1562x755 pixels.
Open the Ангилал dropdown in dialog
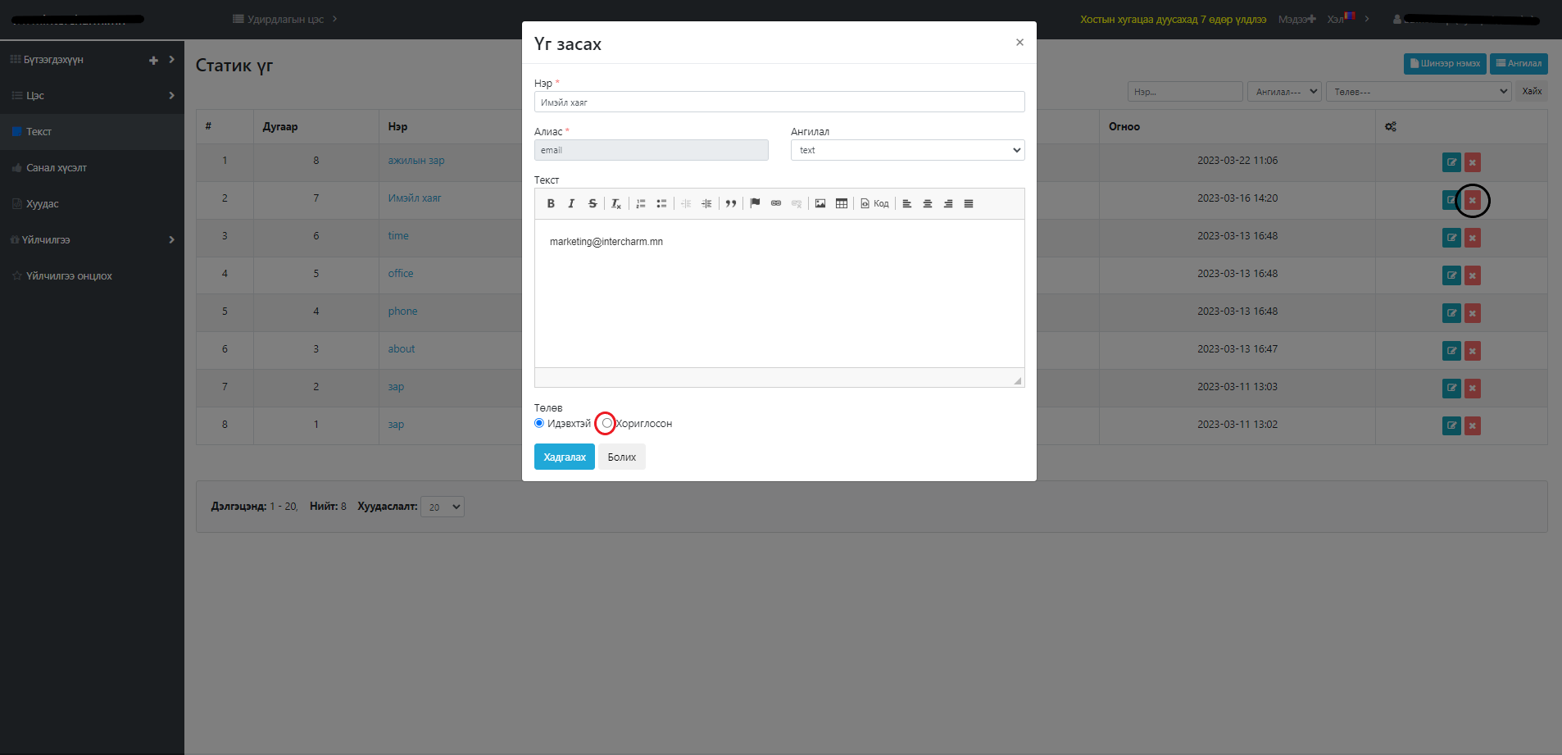[907, 150]
